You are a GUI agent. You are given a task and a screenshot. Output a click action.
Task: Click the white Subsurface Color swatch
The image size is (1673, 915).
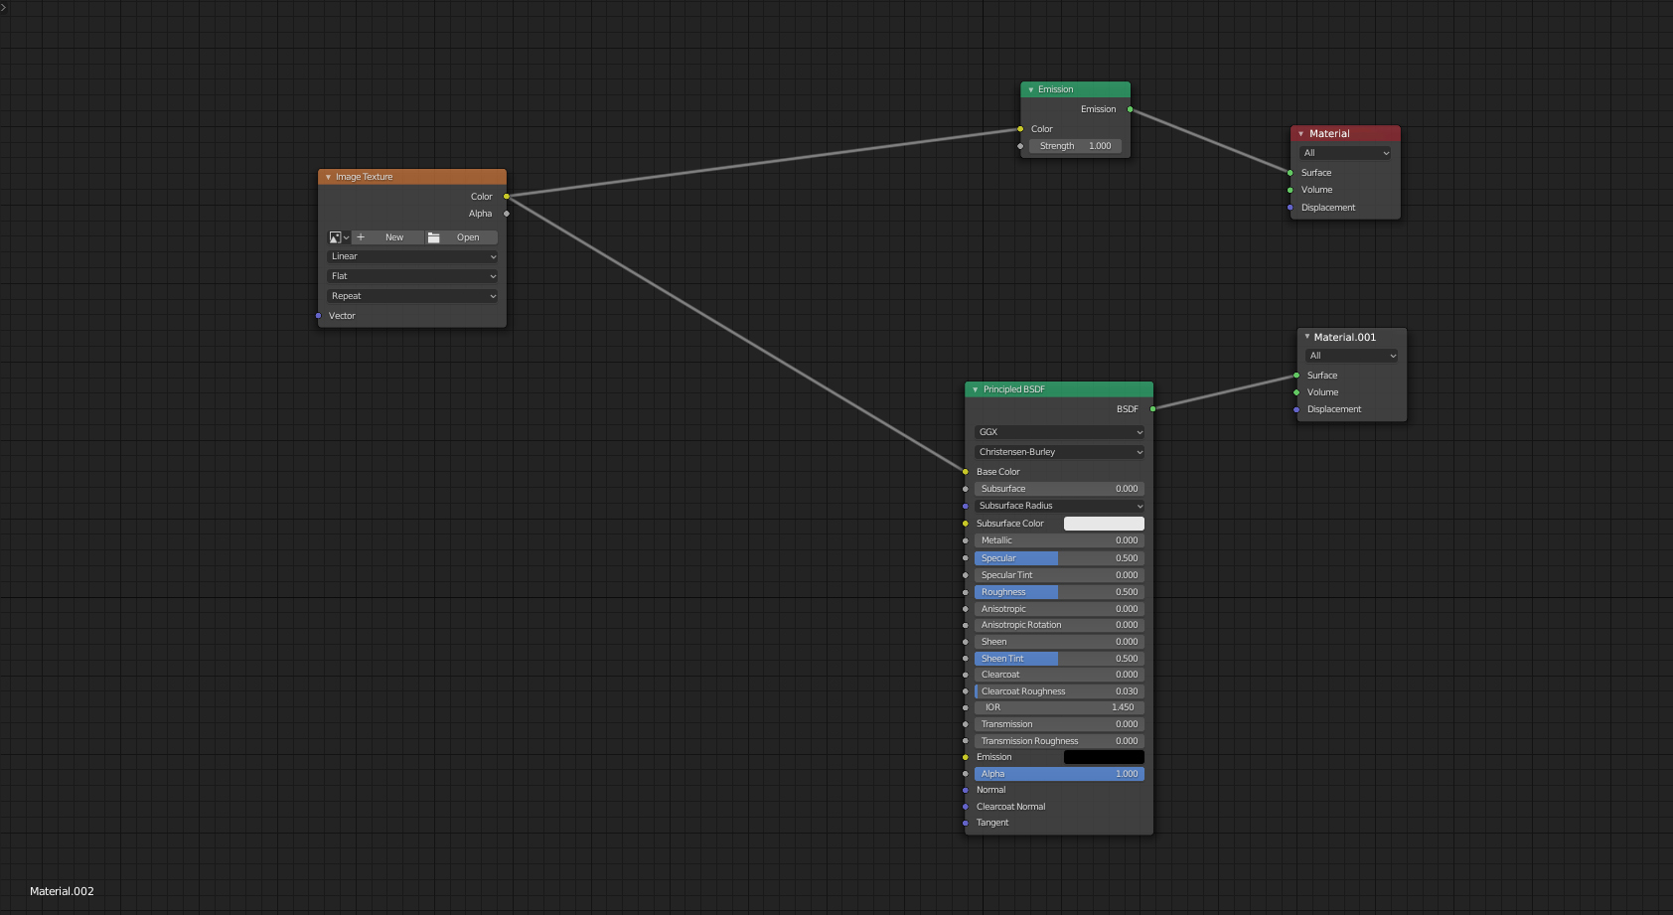(1104, 524)
